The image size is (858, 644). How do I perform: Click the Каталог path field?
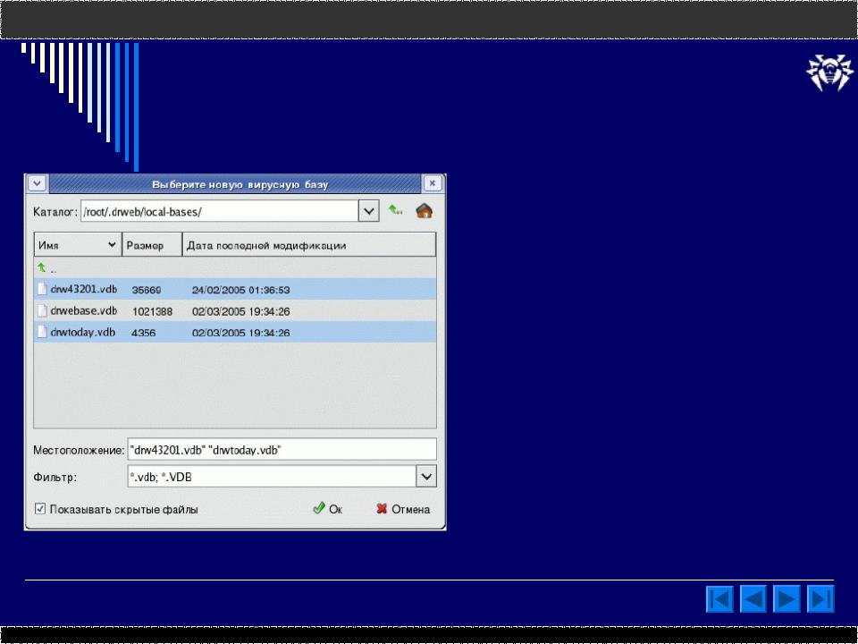(x=220, y=211)
